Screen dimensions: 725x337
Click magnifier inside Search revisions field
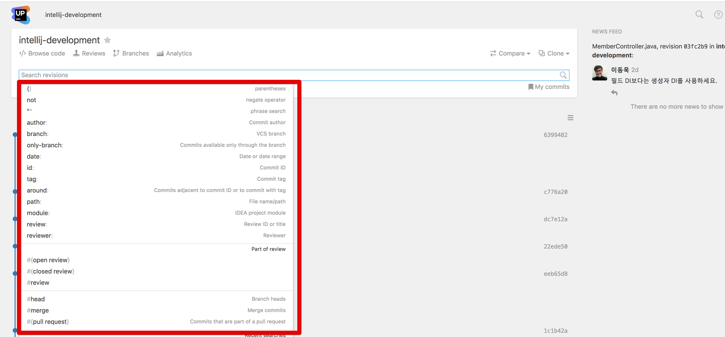[x=563, y=75]
